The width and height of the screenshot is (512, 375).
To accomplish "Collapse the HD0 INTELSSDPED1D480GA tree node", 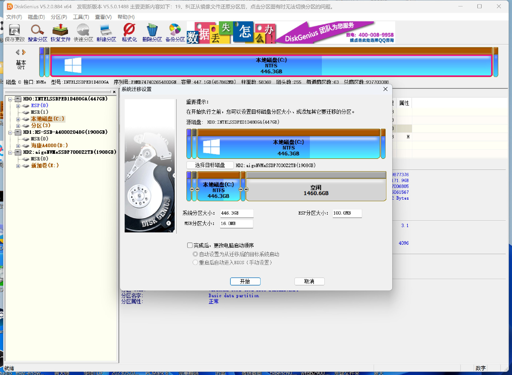I will point(10,99).
